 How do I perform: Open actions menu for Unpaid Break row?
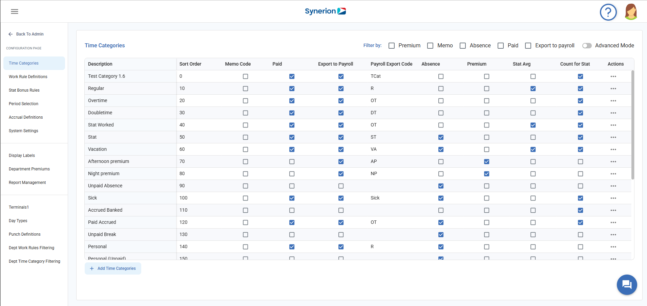[x=613, y=235]
